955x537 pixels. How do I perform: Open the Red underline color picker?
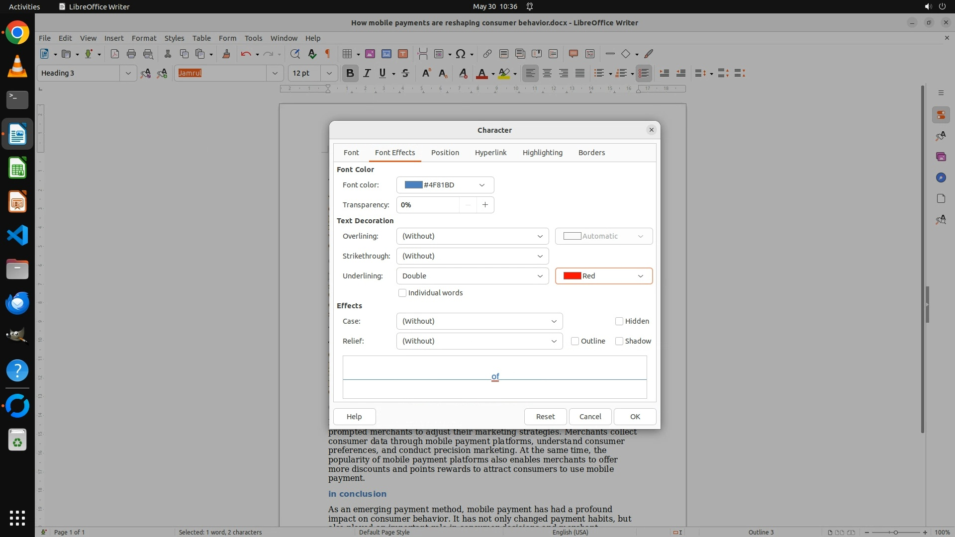click(x=603, y=276)
